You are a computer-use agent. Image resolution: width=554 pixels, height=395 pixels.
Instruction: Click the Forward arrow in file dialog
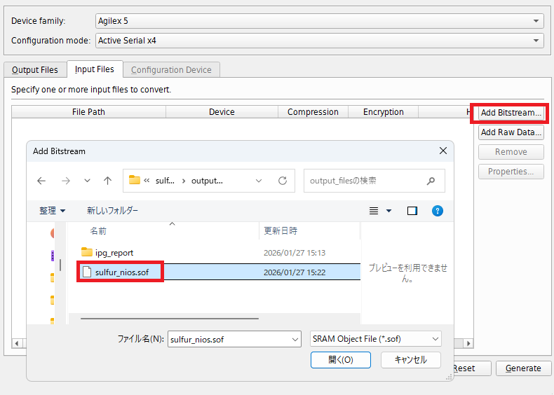tap(65, 181)
